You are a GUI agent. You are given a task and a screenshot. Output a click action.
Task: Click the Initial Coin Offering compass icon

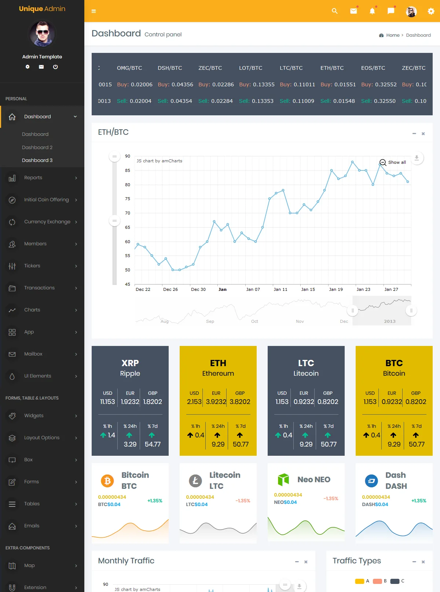click(x=12, y=200)
